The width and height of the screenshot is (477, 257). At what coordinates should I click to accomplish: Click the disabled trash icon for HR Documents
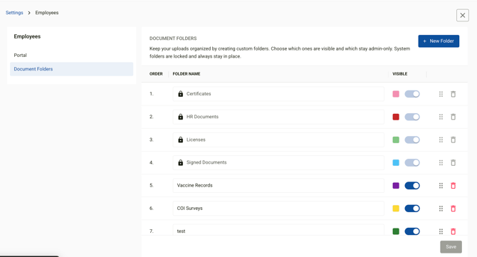click(453, 117)
